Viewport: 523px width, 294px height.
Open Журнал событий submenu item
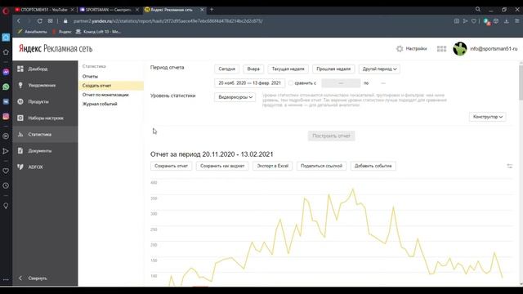click(100, 104)
